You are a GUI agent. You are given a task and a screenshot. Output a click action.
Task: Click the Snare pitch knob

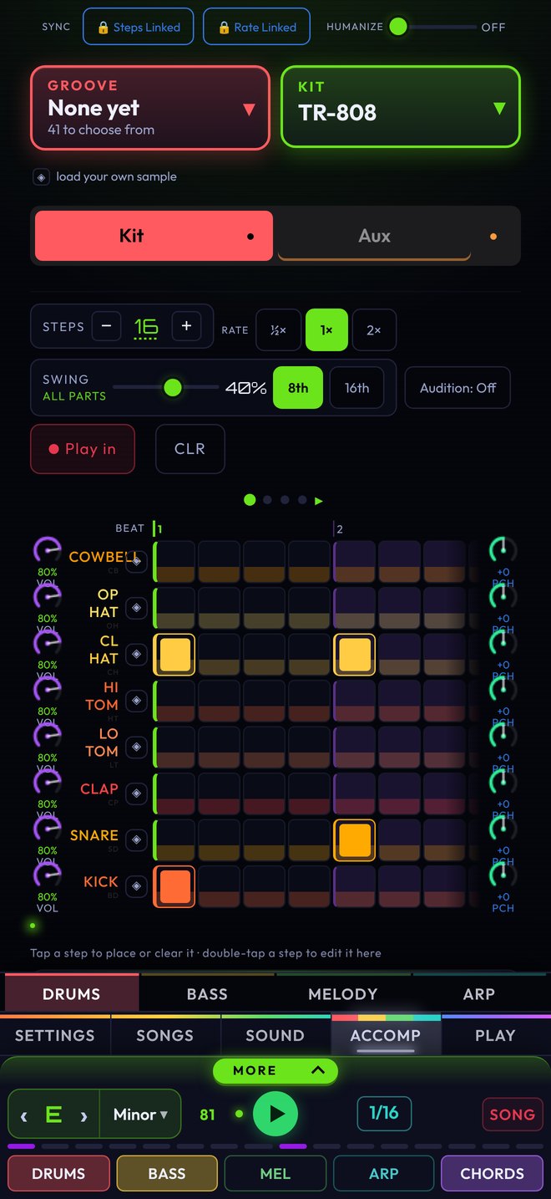(x=503, y=829)
